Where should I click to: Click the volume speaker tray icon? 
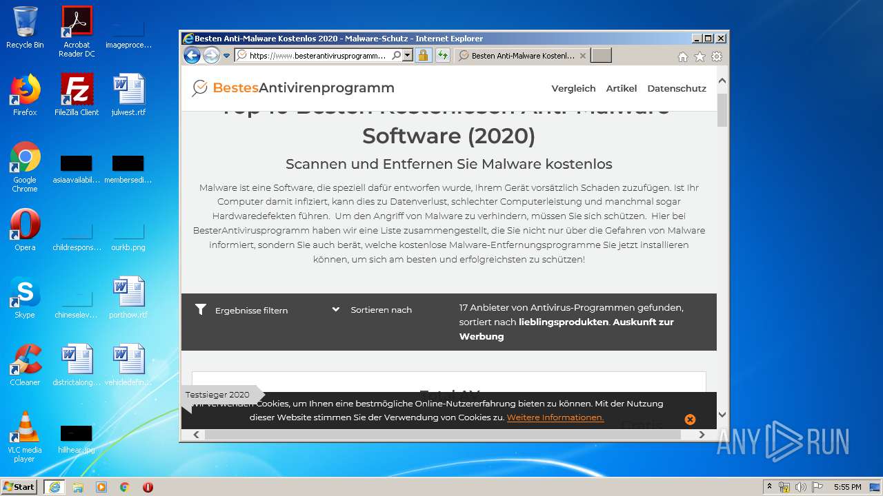[x=801, y=487]
